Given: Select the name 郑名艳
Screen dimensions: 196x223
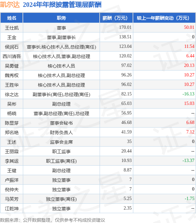Looking at the screenshot, I should (12, 132).
